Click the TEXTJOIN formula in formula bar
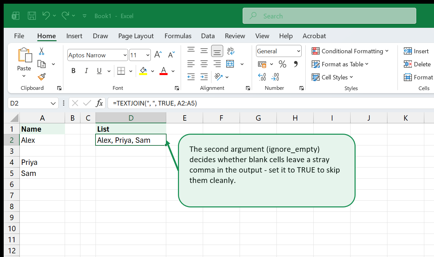The width and height of the screenshot is (434, 257). 155,103
